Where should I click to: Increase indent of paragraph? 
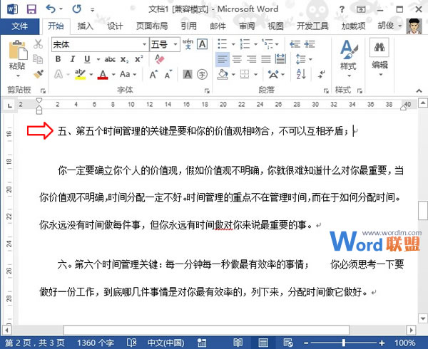310,44
